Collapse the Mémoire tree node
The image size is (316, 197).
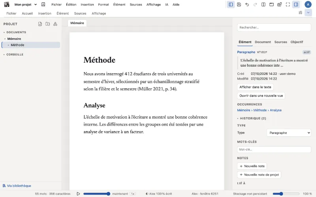coord(5,39)
